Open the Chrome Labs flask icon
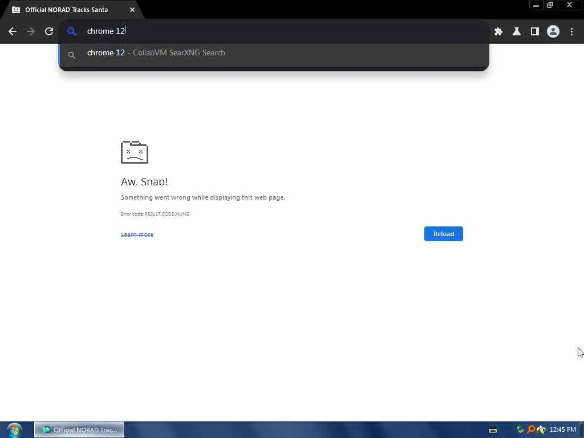 [x=517, y=32]
